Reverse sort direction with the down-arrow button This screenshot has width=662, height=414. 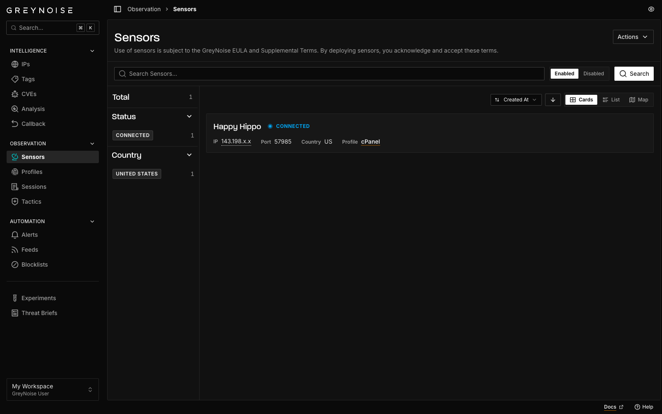pos(553,100)
